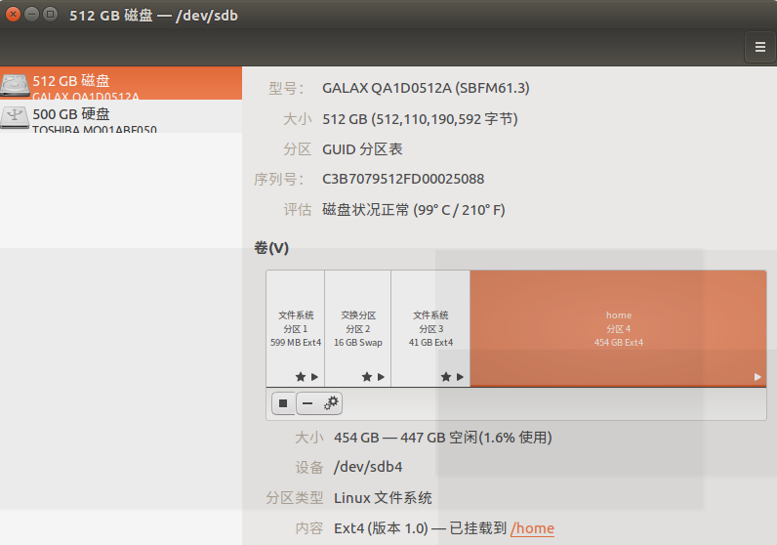Maximize the Disks window
This screenshot has height=545, width=777.
click(x=50, y=15)
